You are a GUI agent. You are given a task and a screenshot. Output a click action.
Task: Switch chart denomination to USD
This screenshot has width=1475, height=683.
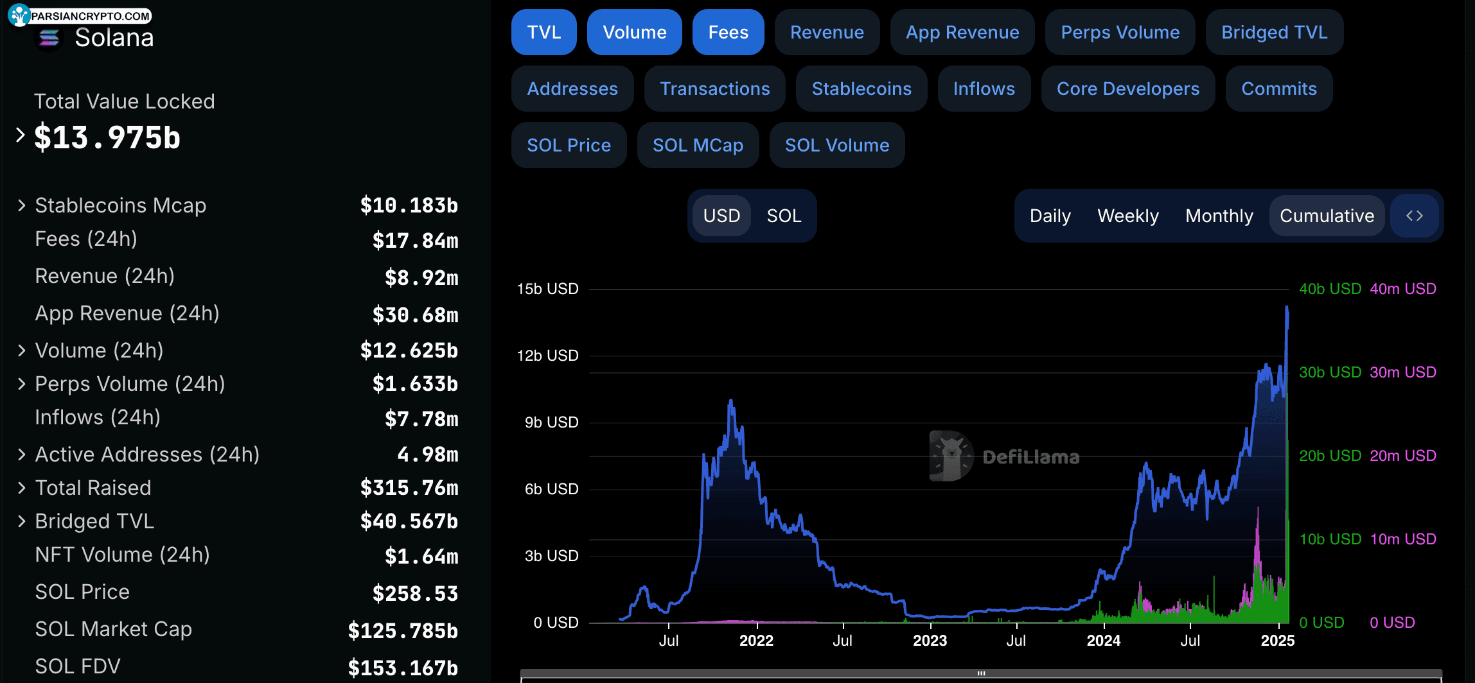click(x=721, y=216)
